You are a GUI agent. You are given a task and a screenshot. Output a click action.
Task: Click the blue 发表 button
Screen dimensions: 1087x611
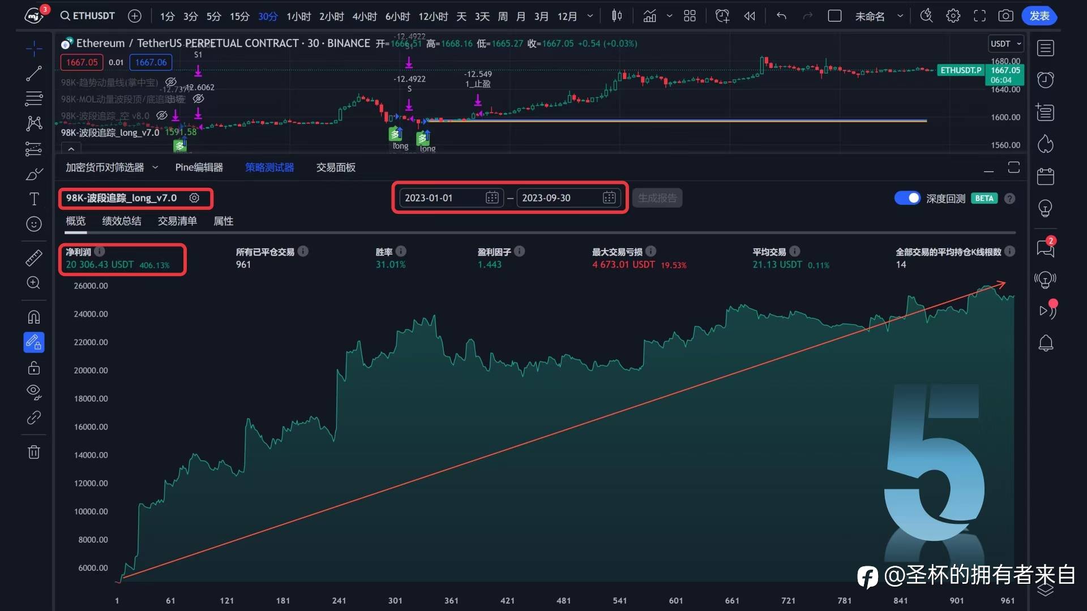(1039, 16)
